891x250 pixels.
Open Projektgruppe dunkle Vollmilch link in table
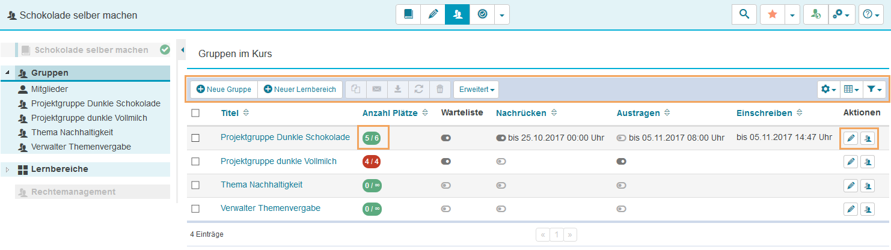click(278, 161)
